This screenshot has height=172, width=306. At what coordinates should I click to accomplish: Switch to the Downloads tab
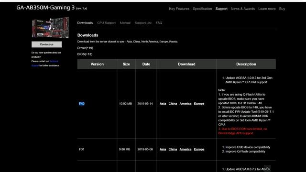85,23
